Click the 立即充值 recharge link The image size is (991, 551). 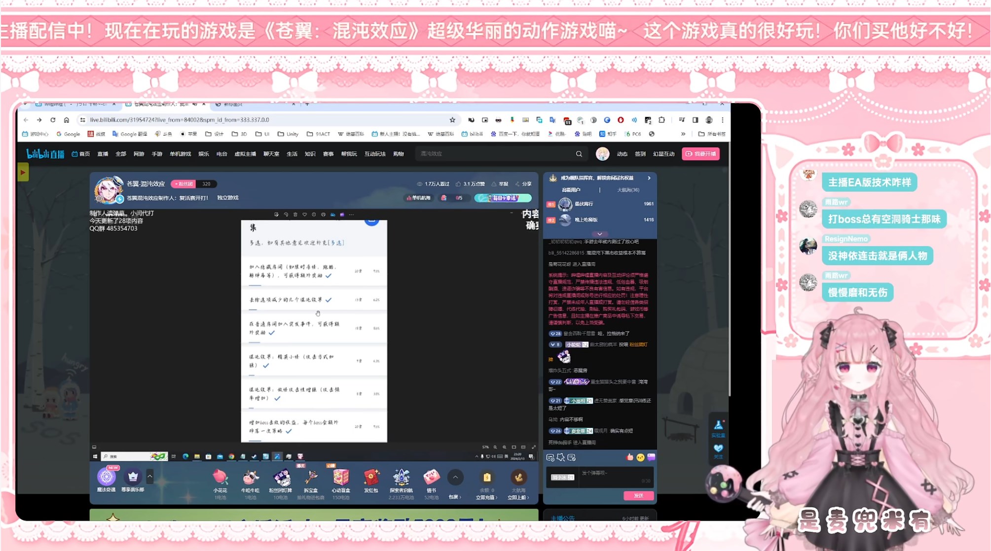(x=486, y=497)
